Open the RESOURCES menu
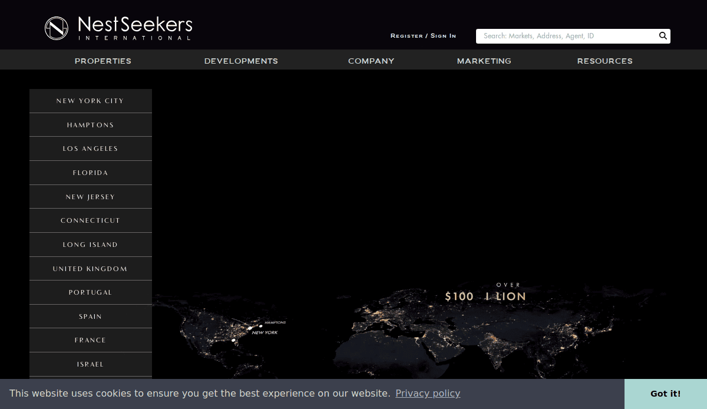Viewport: 707px width, 409px height. click(604, 61)
